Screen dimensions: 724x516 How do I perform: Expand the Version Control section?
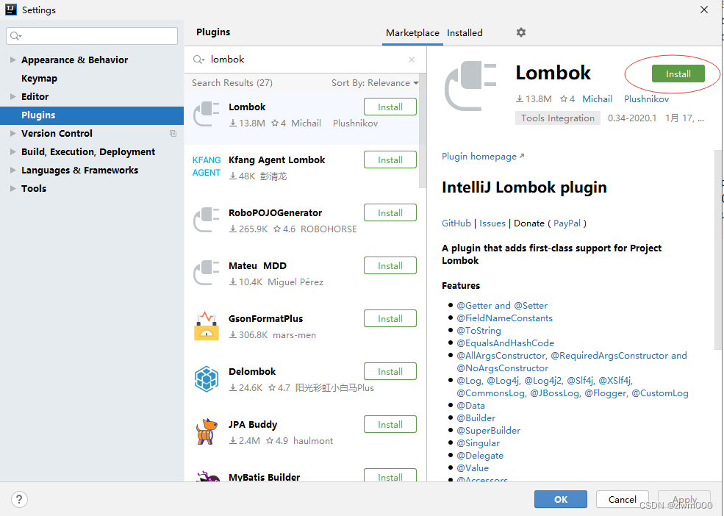coord(13,133)
